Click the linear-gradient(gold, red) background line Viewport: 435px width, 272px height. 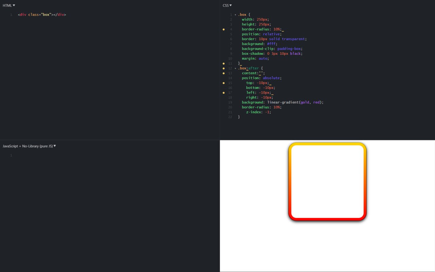coord(283,102)
